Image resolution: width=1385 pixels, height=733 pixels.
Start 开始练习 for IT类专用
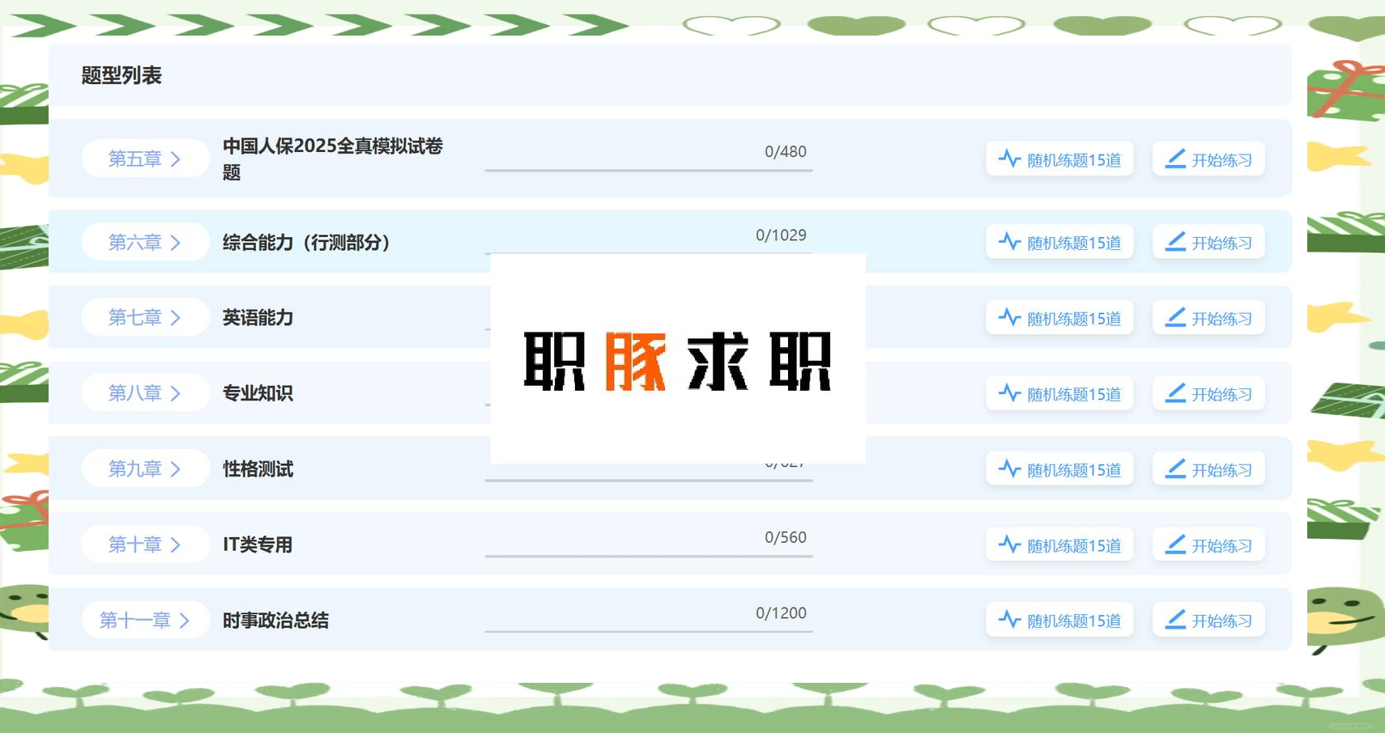click(x=1208, y=544)
